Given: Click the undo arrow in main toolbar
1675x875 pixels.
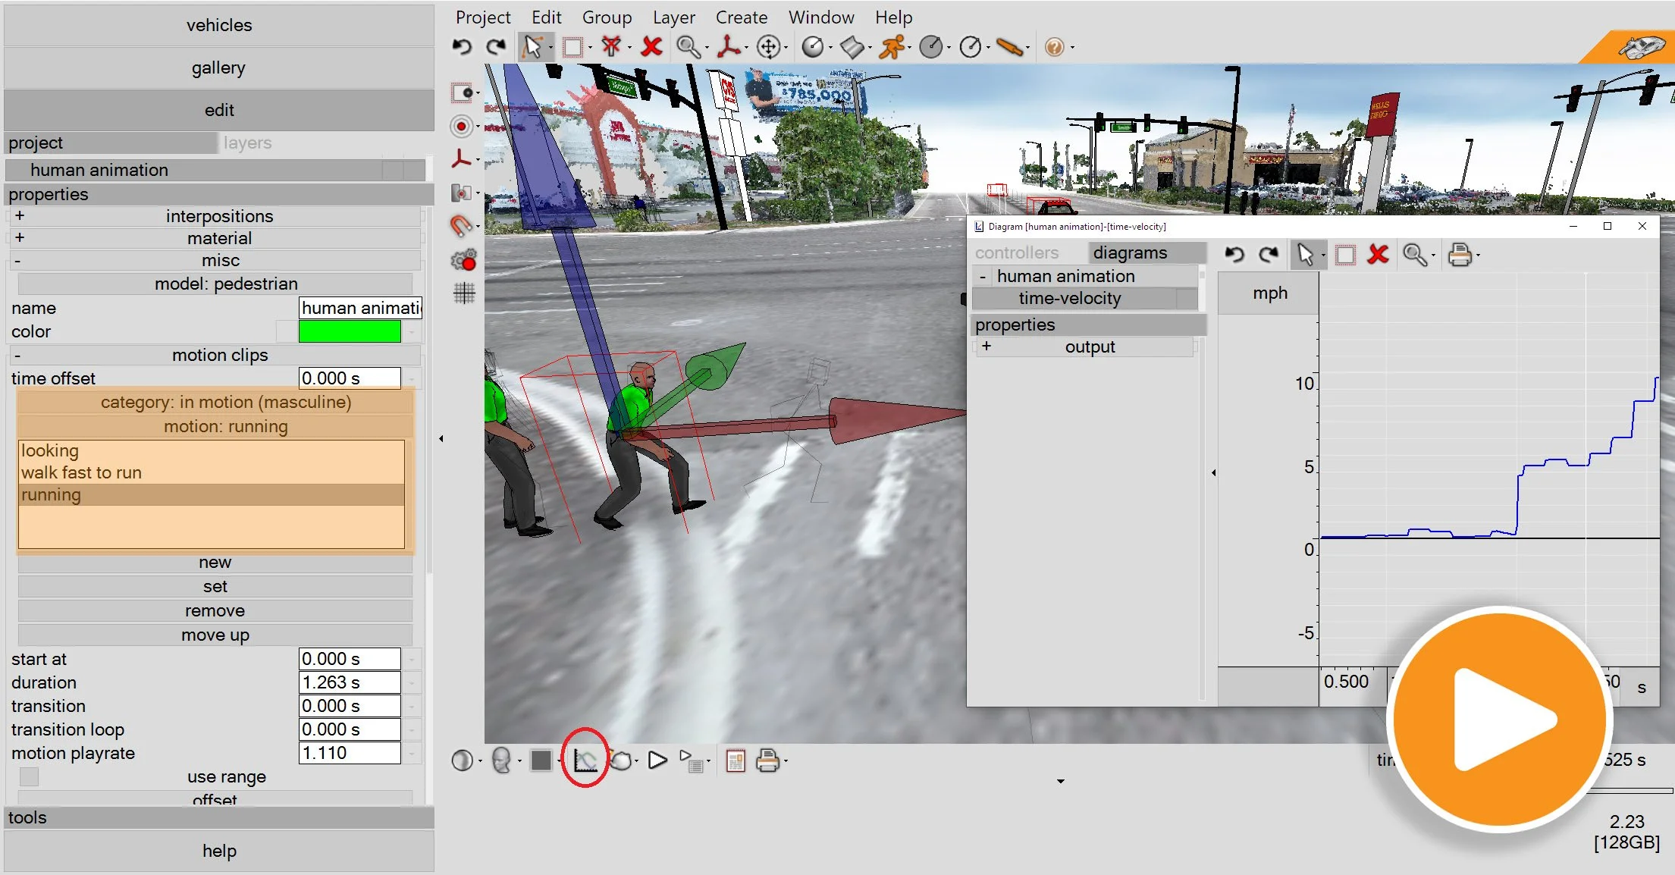Looking at the screenshot, I should point(462,47).
